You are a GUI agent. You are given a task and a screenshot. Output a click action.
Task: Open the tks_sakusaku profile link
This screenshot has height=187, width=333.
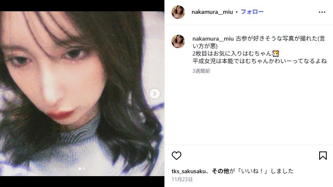click(189, 171)
